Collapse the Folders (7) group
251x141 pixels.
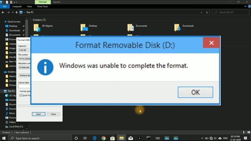(x=31, y=20)
